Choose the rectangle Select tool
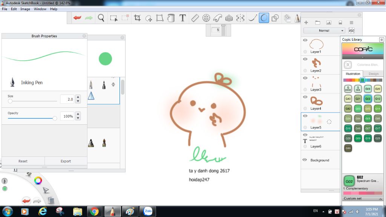Screen dimensions: 386x217 click(113, 18)
